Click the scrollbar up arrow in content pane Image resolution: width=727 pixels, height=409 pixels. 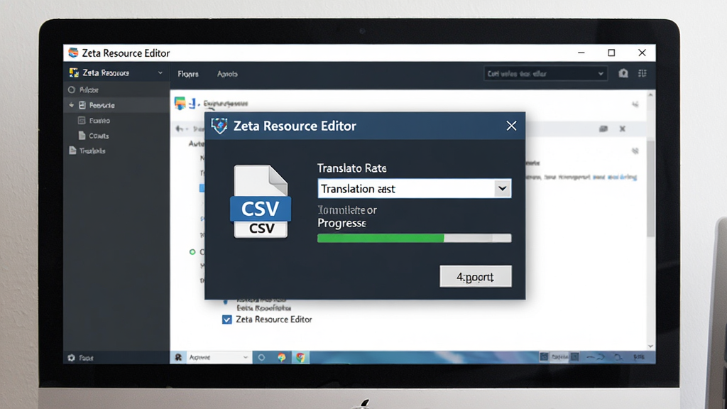coord(650,94)
